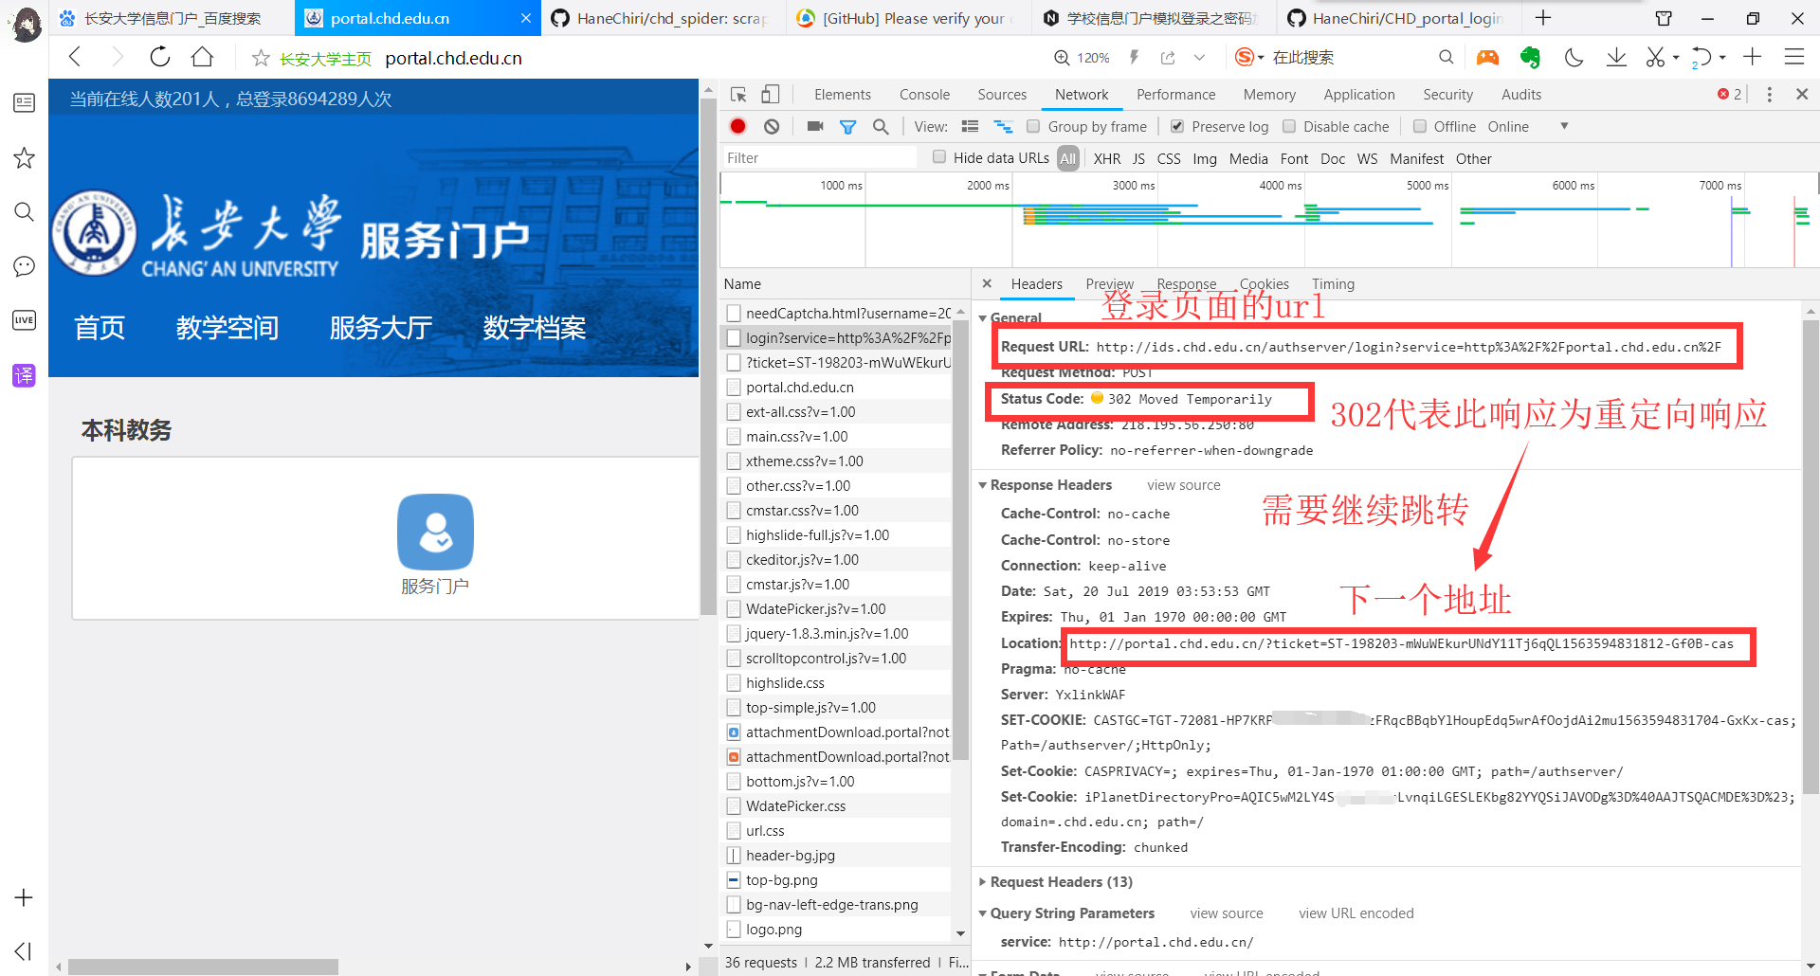Select checkbox of main.css row
The width and height of the screenshot is (1820, 976).
(x=734, y=436)
